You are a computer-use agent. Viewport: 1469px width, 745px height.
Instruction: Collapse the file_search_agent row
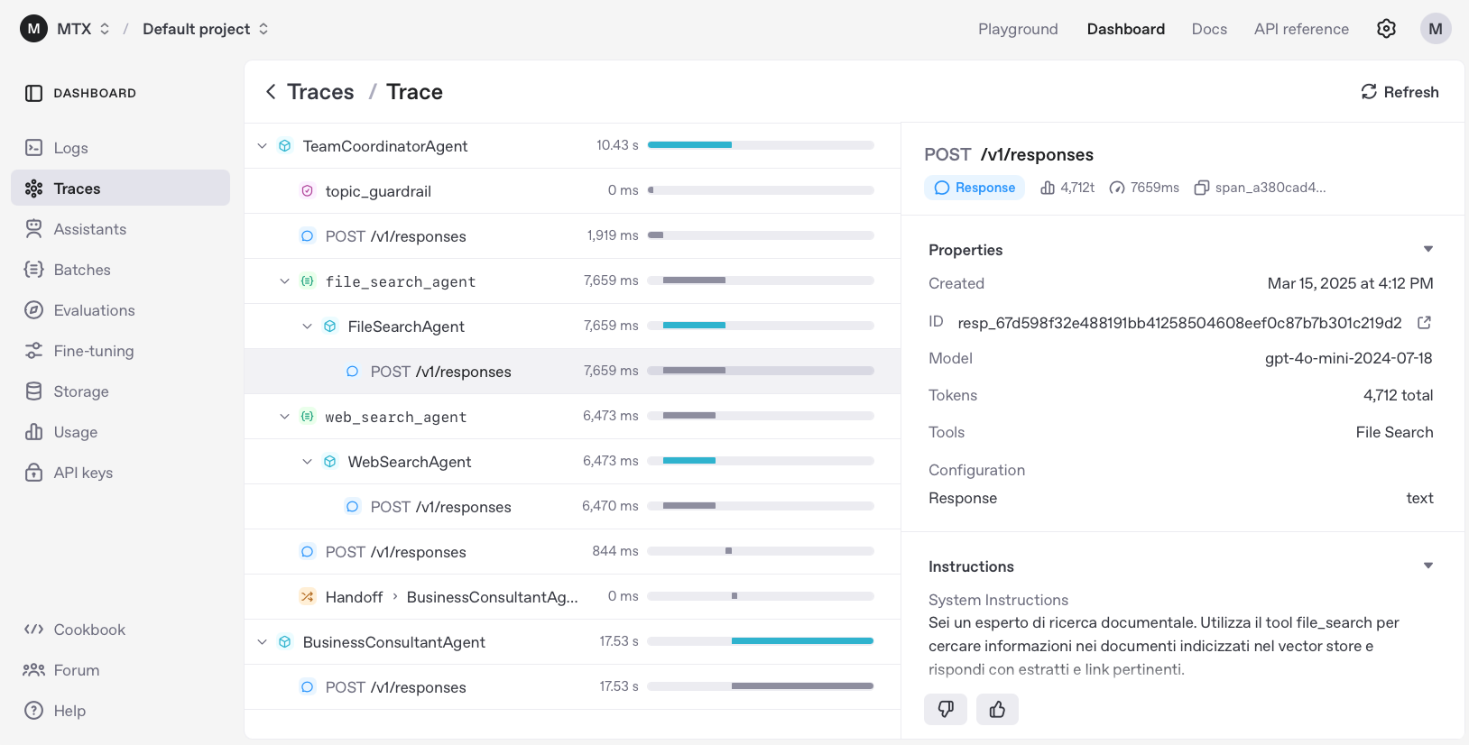pos(285,281)
